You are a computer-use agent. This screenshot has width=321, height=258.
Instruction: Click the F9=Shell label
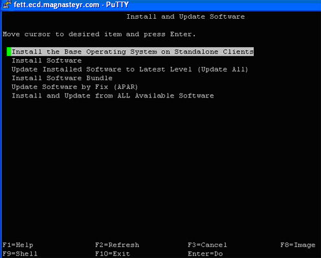click(x=20, y=253)
